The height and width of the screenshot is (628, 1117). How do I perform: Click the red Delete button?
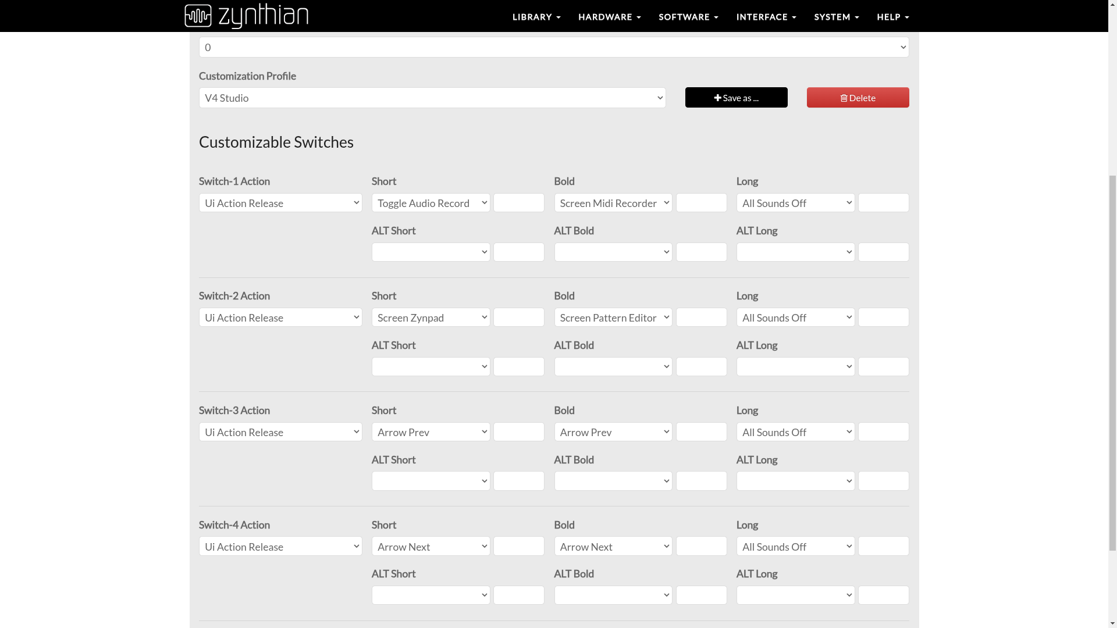click(858, 98)
